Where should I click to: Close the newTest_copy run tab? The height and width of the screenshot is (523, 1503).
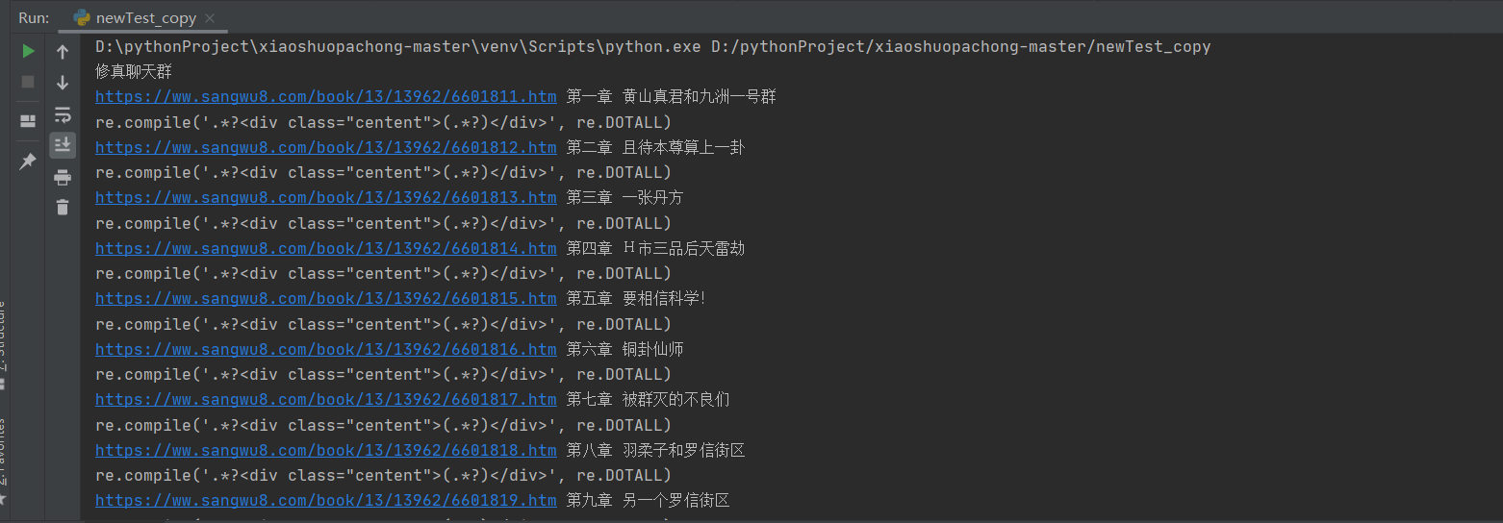coord(210,18)
